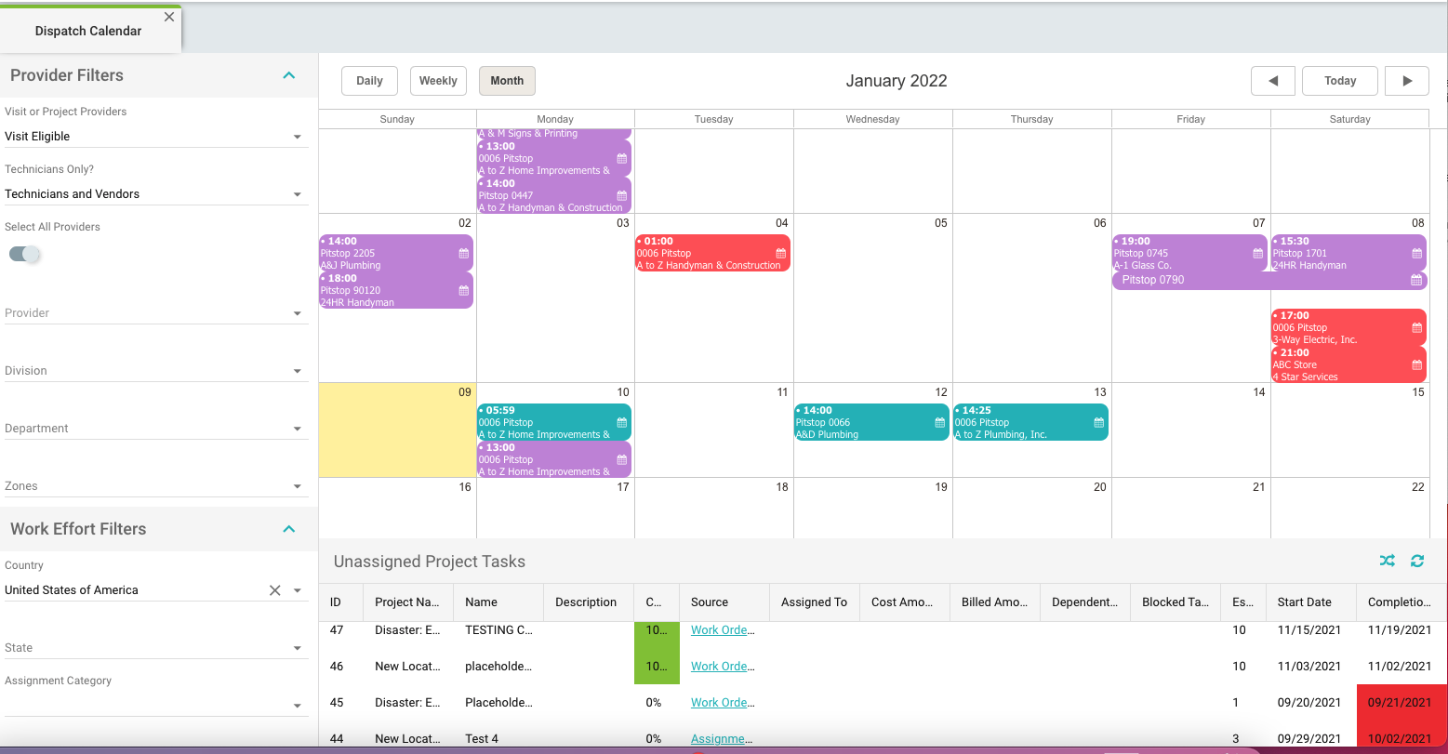Go to the previous month with the left arrow
This screenshot has width=1448, height=754.
click(1272, 81)
